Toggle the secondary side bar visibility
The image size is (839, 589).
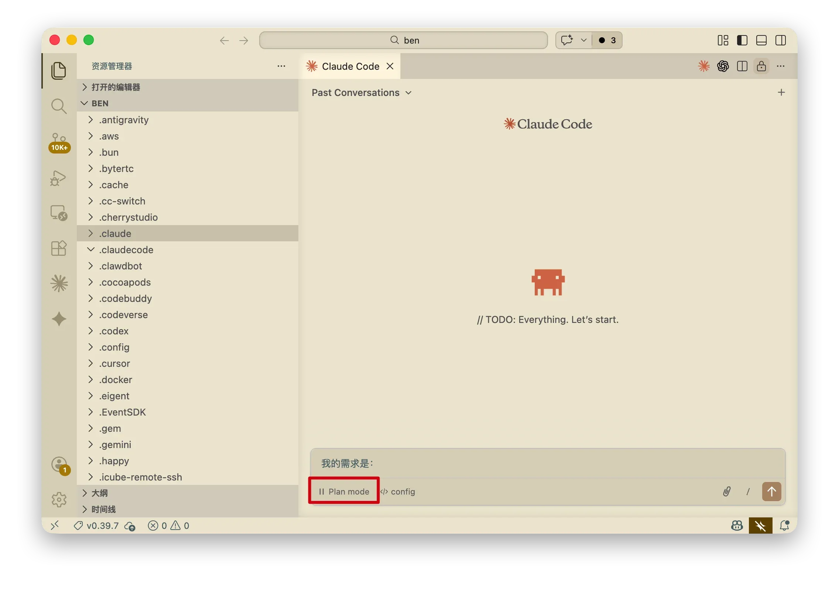781,40
